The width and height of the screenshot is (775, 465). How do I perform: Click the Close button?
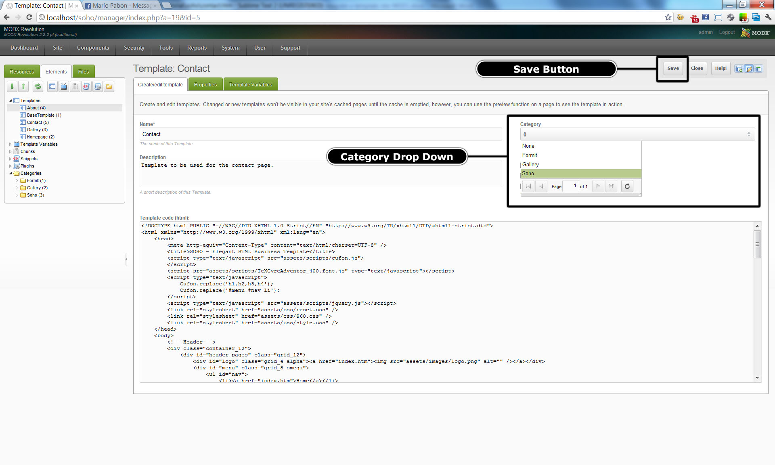(697, 68)
